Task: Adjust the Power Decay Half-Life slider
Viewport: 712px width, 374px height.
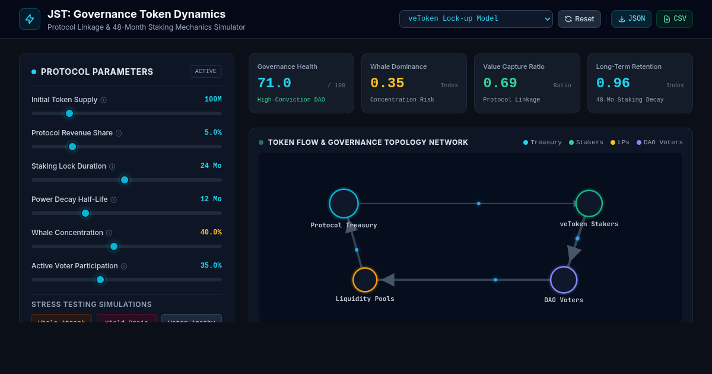Action: click(x=126, y=213)
